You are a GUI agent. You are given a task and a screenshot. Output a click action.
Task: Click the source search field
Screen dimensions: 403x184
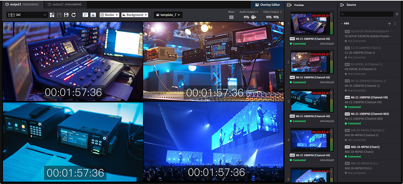pos(366,14)
